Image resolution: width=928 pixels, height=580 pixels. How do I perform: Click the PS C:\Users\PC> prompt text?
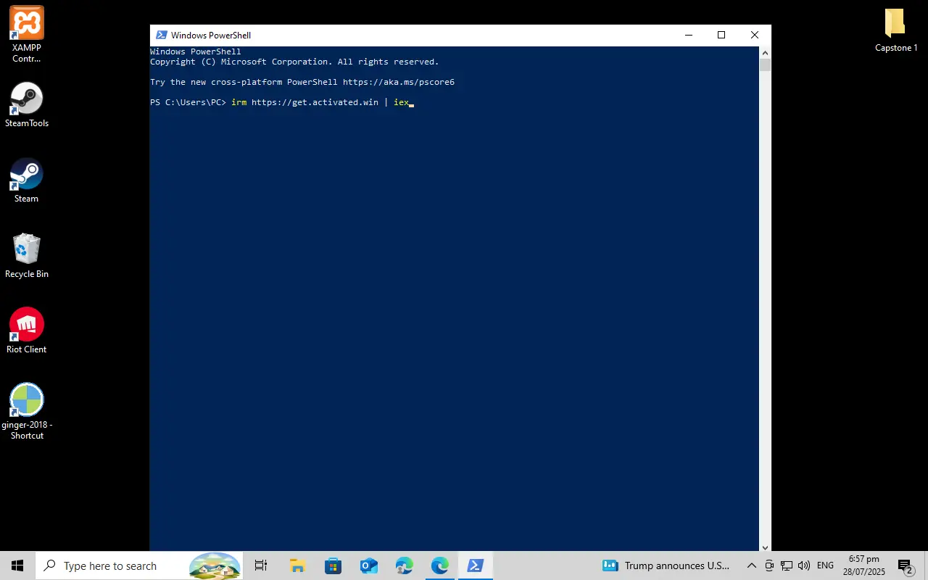[x=188, y=102]
